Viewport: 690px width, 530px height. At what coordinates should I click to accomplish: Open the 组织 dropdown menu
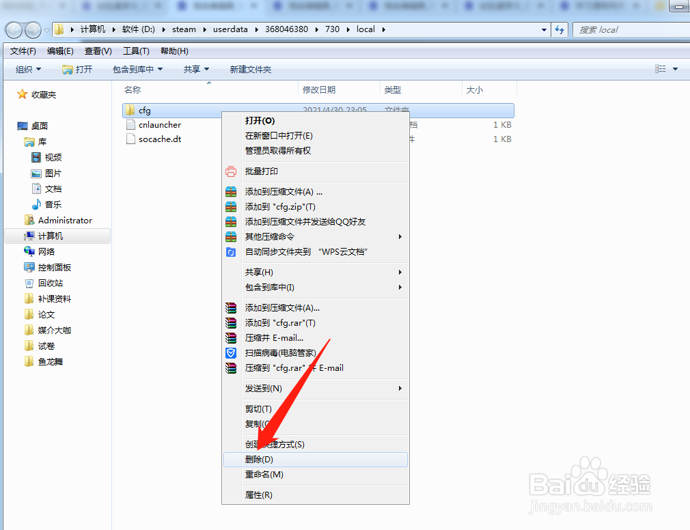27,68
